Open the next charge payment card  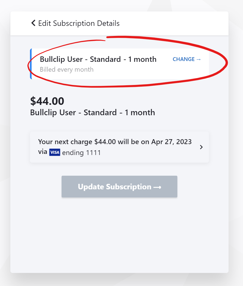119,147
